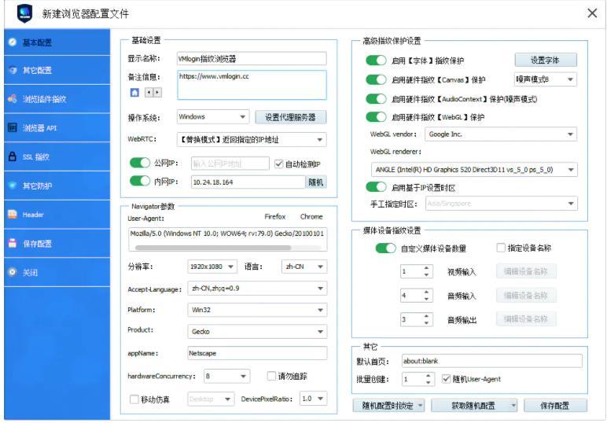Toggle WebGL fingerprint protection switch
Viewport: 607px width, 423px height.
pos(376,117)
